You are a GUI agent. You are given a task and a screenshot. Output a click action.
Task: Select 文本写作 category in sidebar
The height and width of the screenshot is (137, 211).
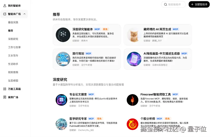point(13,56)
